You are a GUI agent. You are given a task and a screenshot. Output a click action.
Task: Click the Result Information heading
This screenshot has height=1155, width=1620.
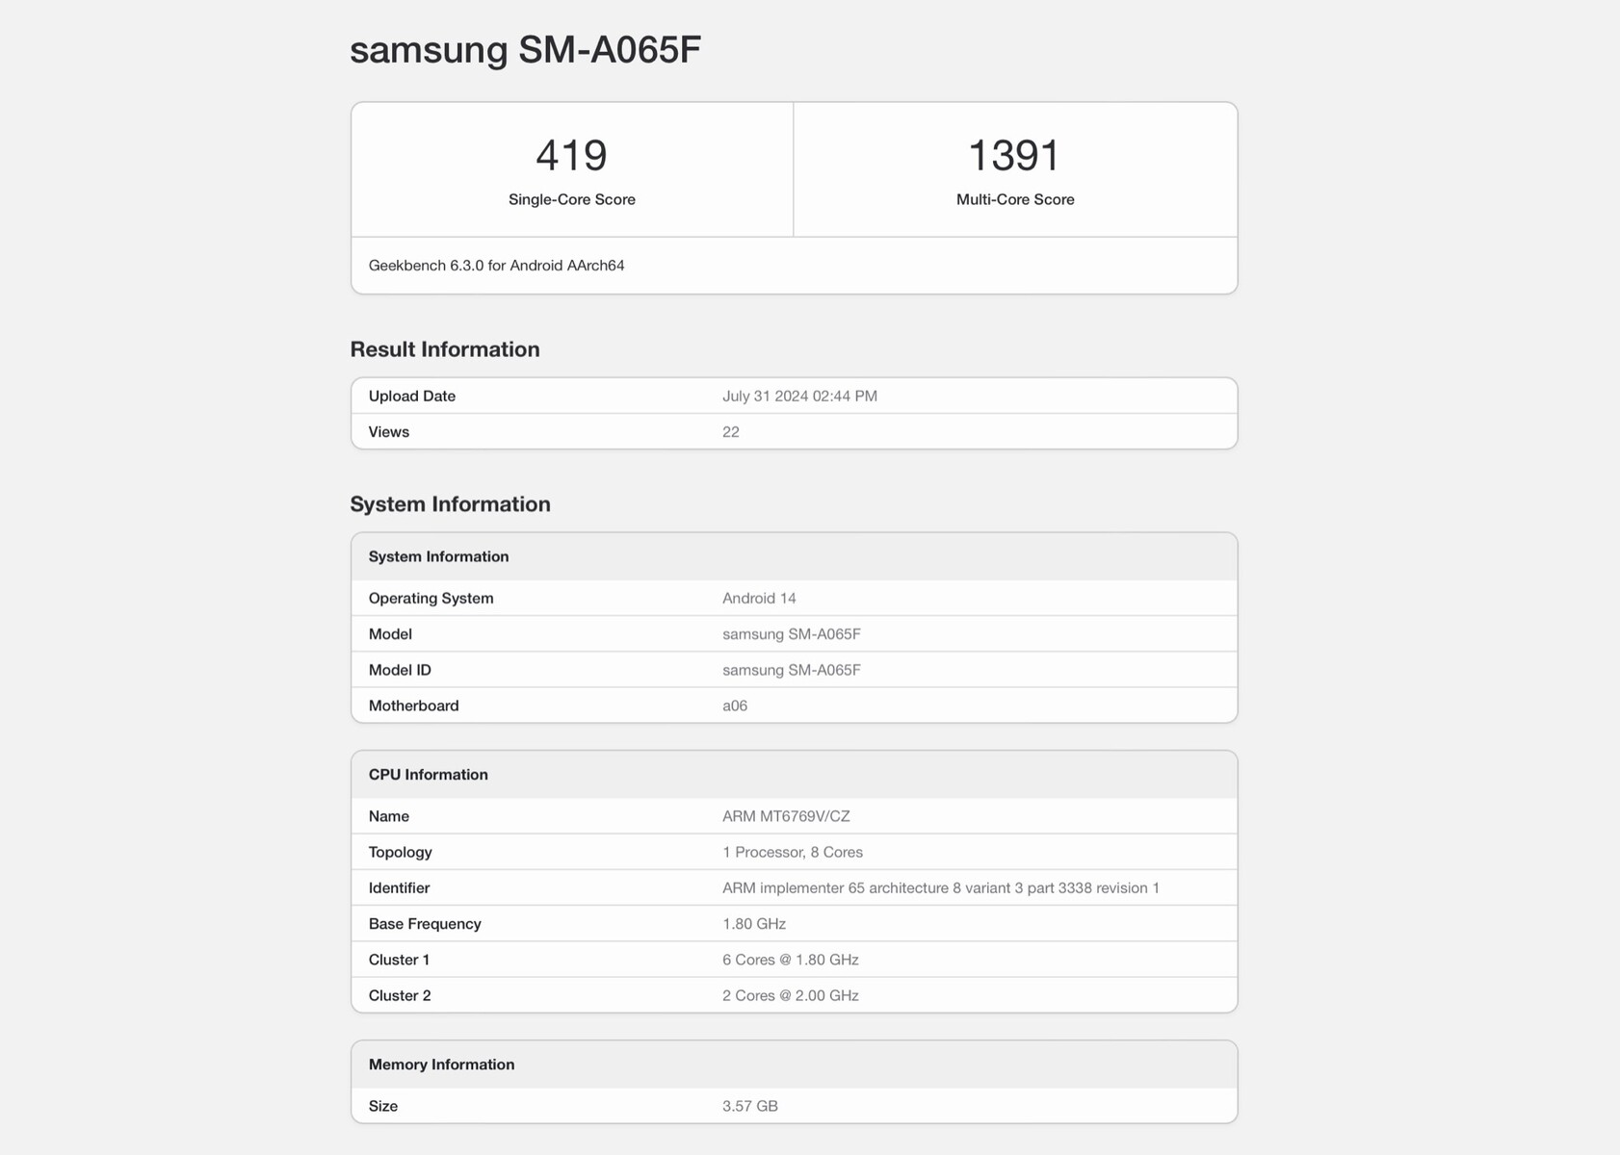click(444, 349)
